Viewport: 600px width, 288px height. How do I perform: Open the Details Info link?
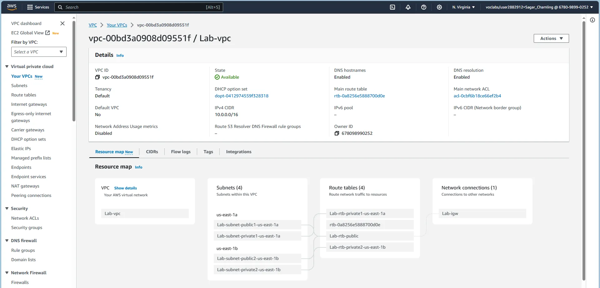tap(120, 56)
